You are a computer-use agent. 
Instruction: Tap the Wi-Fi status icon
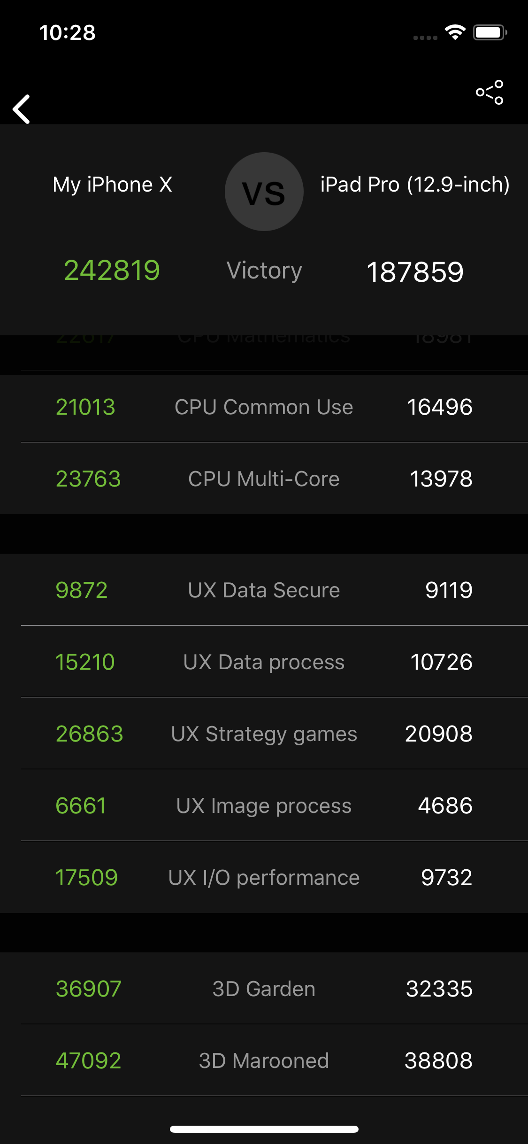(455, 32)
